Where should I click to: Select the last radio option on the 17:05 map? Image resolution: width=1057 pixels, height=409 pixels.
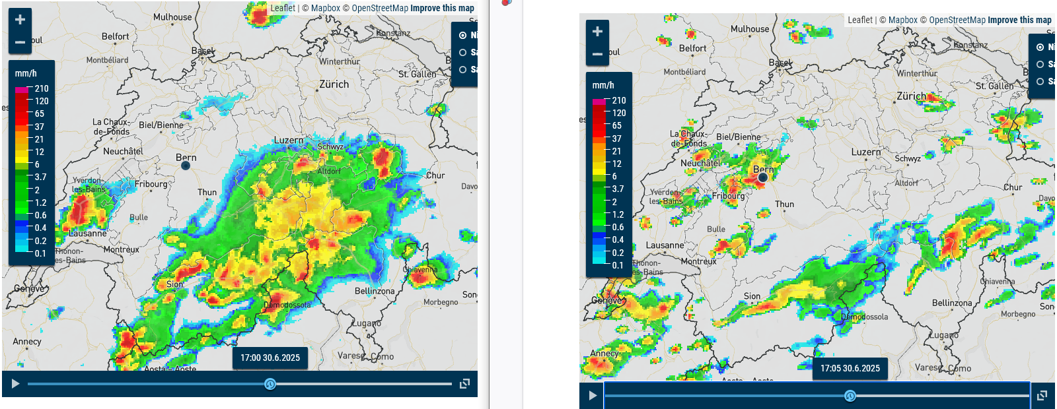coord(1040,81)
